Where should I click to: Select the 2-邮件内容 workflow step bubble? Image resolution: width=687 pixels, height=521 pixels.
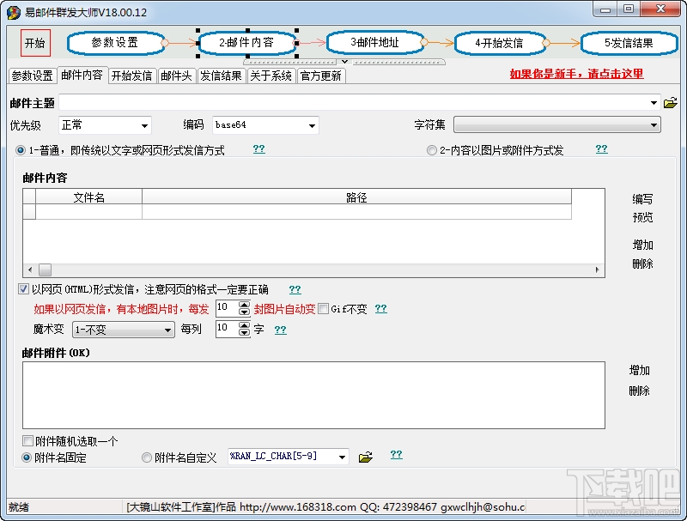point(247,43)
